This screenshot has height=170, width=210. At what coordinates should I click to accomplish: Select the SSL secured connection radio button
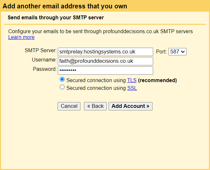tap(62, 87)
